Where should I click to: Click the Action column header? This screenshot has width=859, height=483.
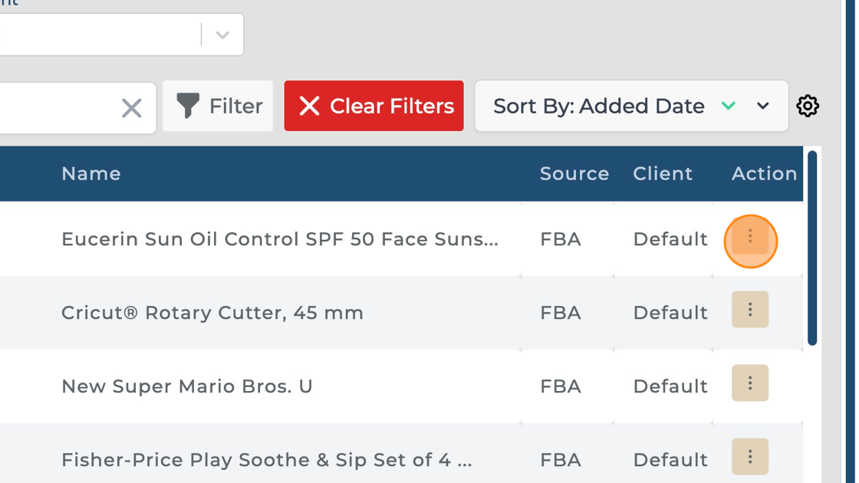point(764,174)
